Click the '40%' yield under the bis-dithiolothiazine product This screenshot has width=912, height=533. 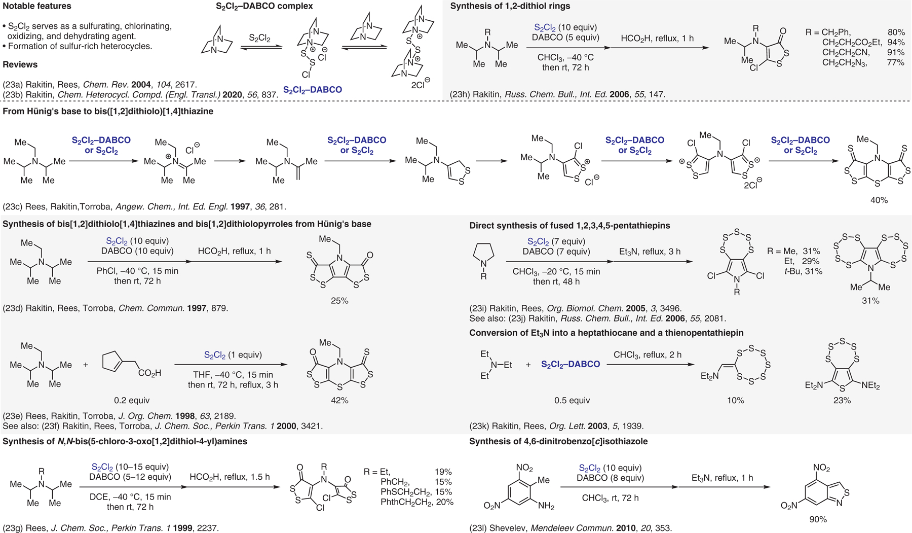coord(879,200)
